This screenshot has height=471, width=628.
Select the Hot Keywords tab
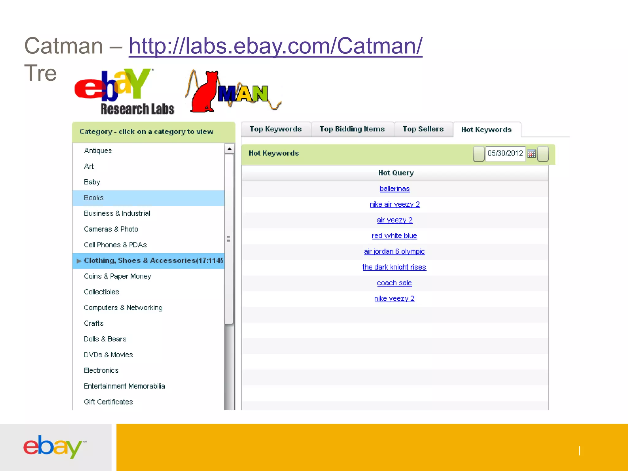(487, 130)
